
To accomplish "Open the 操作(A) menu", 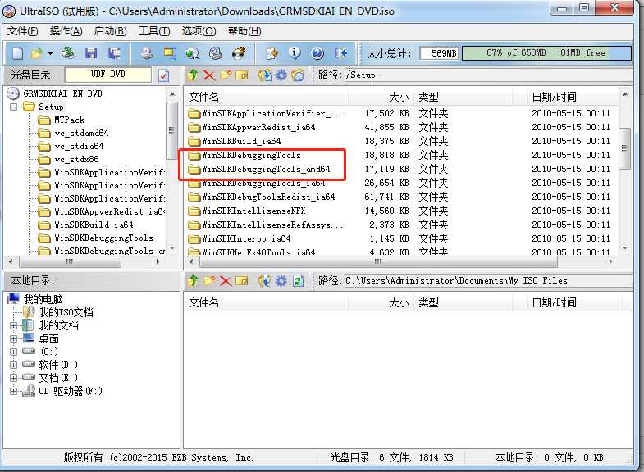I will click(x=66, y=31).
